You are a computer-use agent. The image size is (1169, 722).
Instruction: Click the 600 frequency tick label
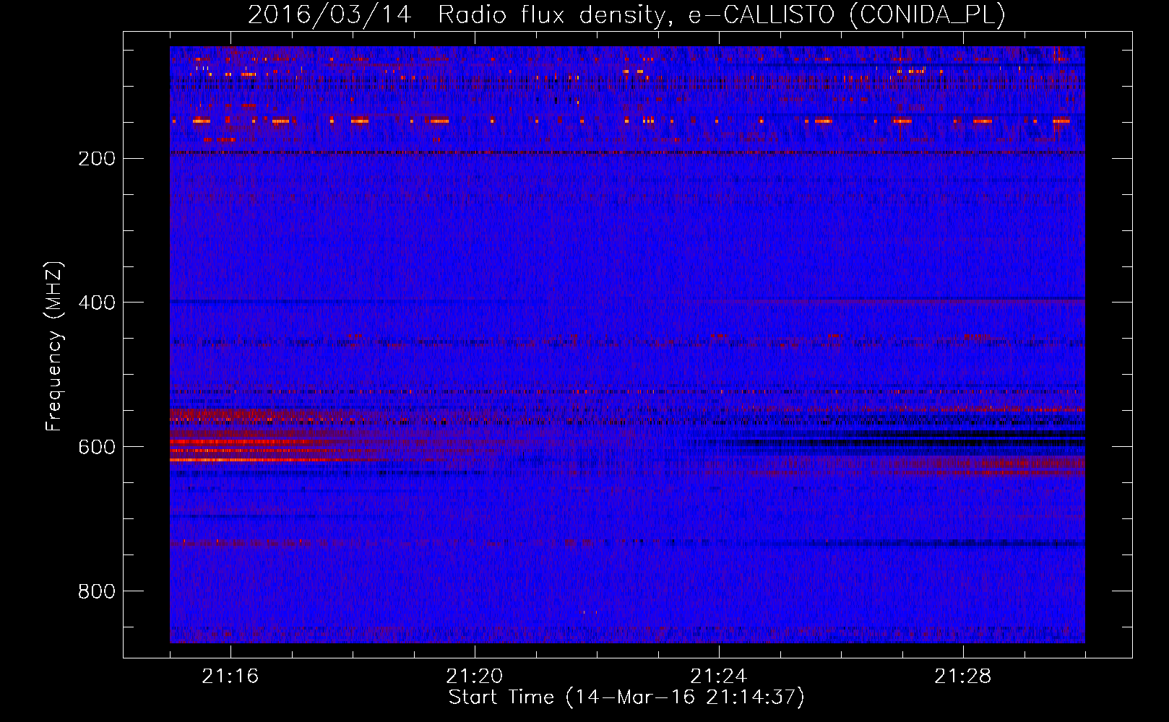coord(97,447)
